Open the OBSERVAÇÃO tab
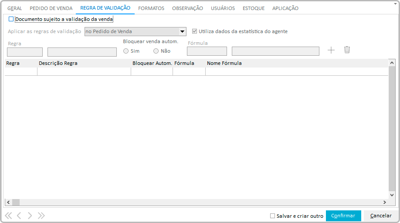Image resolution: width=400 pixels, height=223 pixels. 187,8
